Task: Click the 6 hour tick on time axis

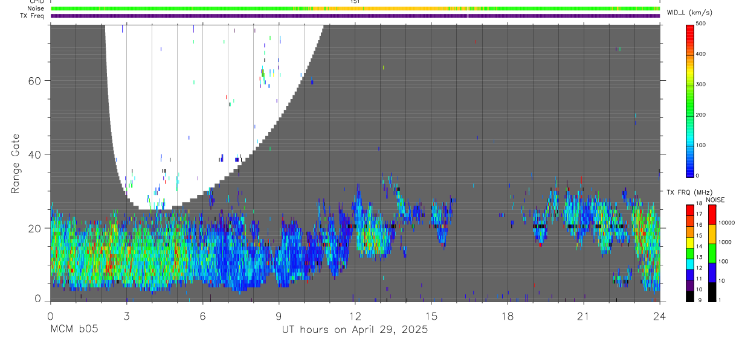Action: click(x=202, y=316)
